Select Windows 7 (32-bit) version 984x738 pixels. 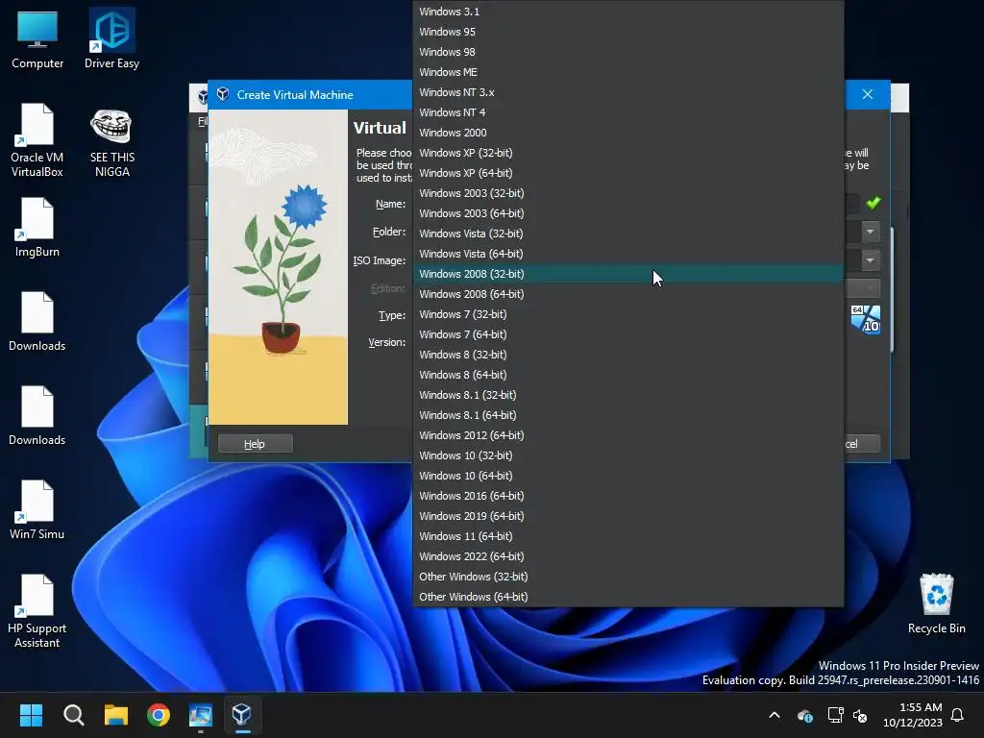628,314
